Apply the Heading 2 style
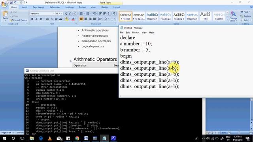The image size is (253, 142). [x=166, y=16]
